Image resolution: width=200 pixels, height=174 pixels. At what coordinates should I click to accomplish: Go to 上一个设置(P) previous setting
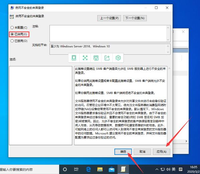(109, 18)
